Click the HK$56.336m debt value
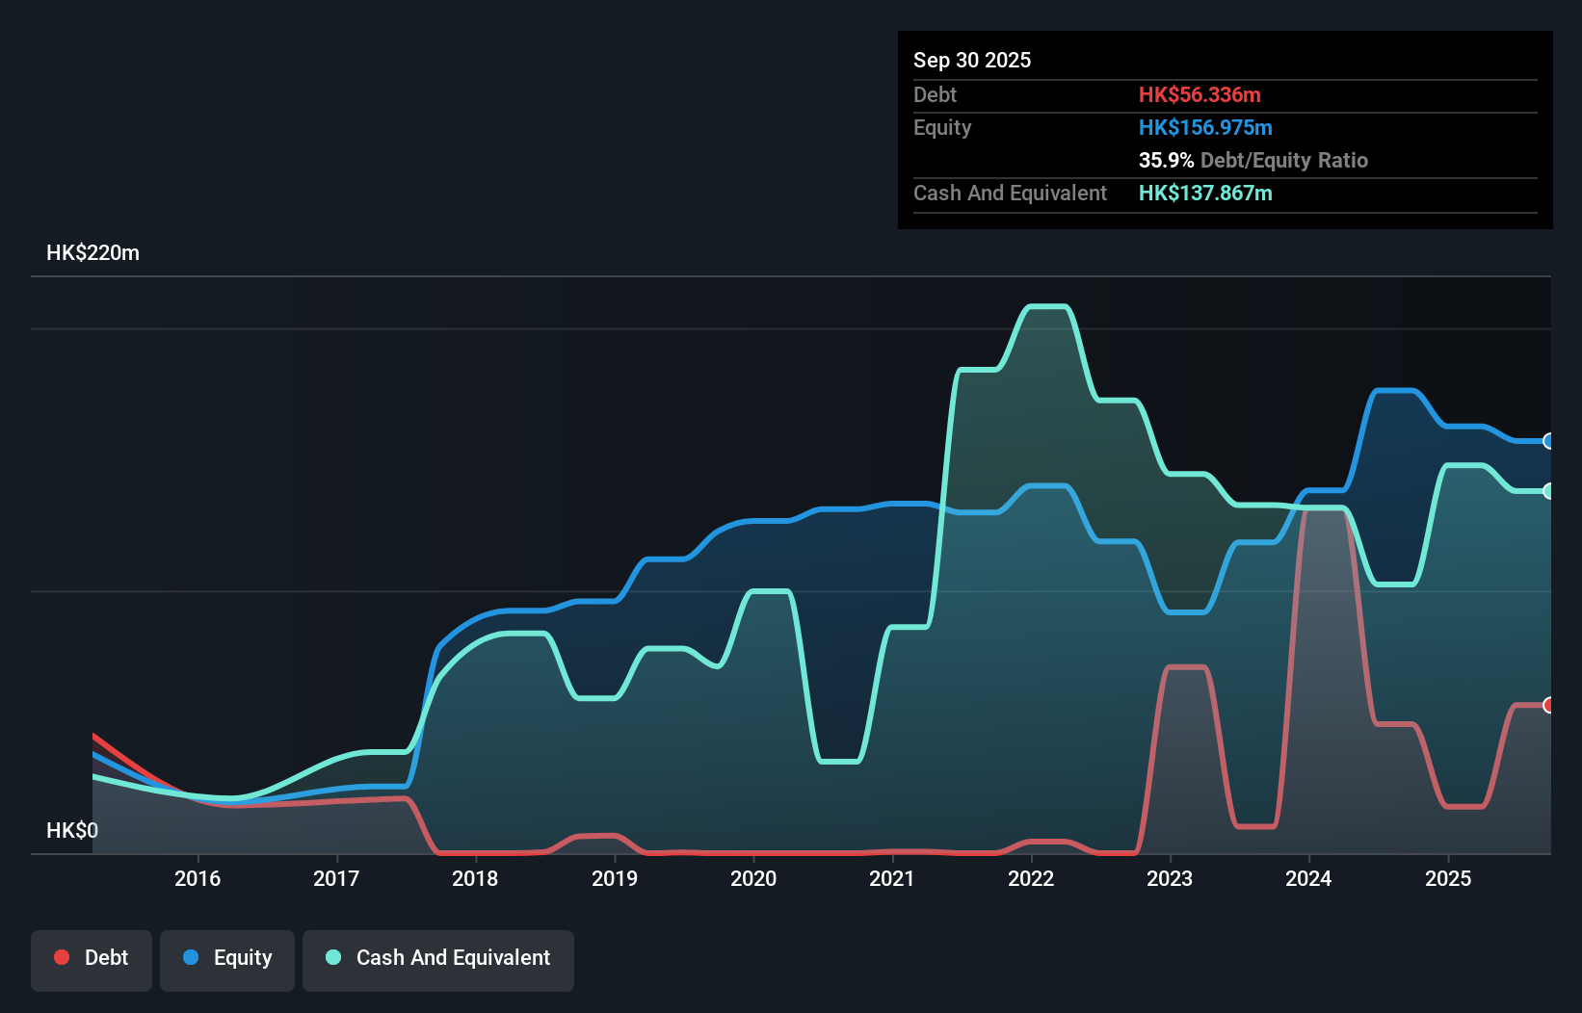Viewport: 1582px width, 1013px height. 1200,94
